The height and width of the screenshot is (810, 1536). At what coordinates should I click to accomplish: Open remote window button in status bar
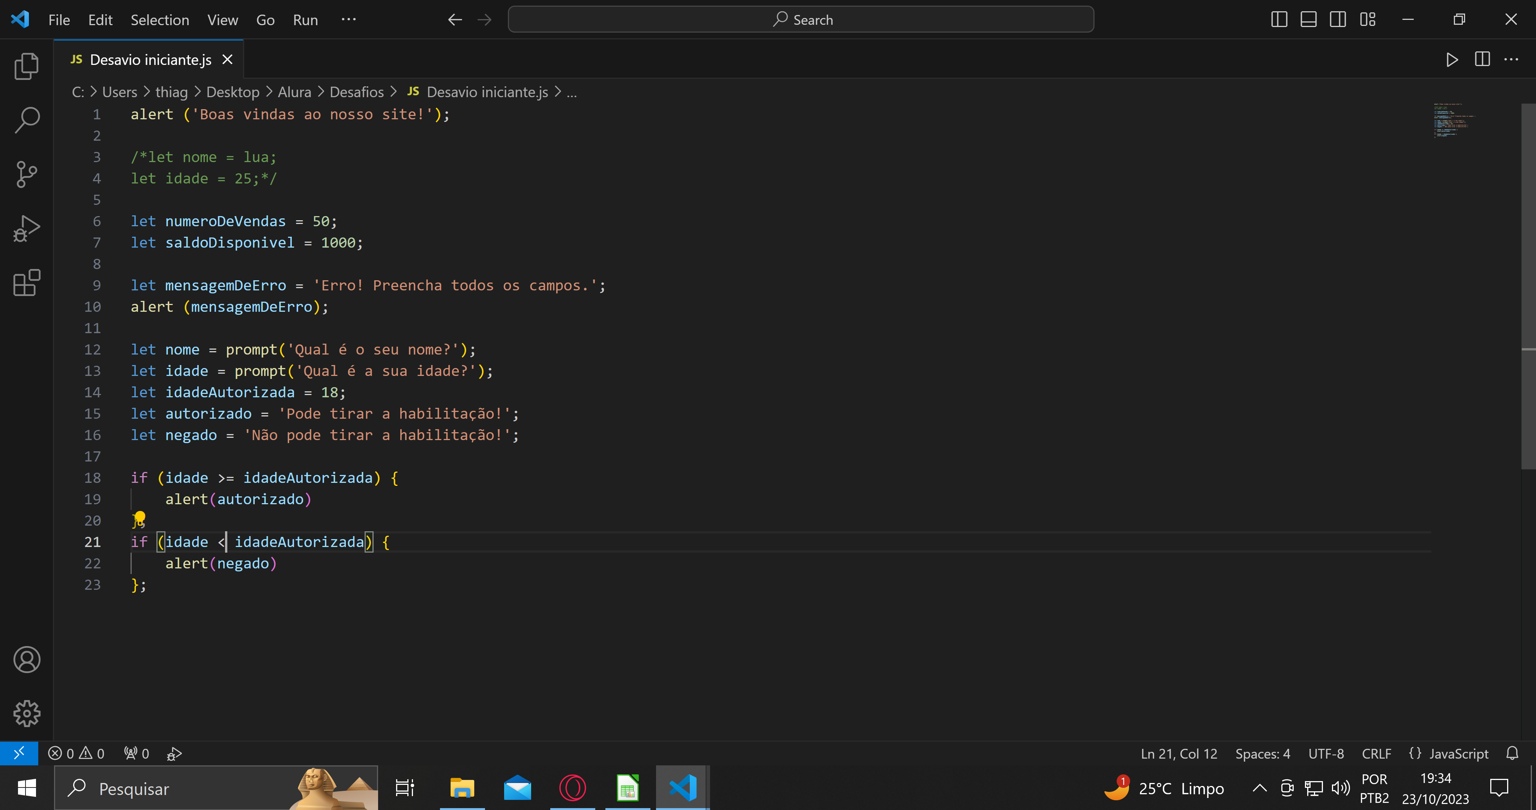(x=19, y=753)
